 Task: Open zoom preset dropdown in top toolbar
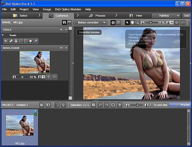pos(172,23)
